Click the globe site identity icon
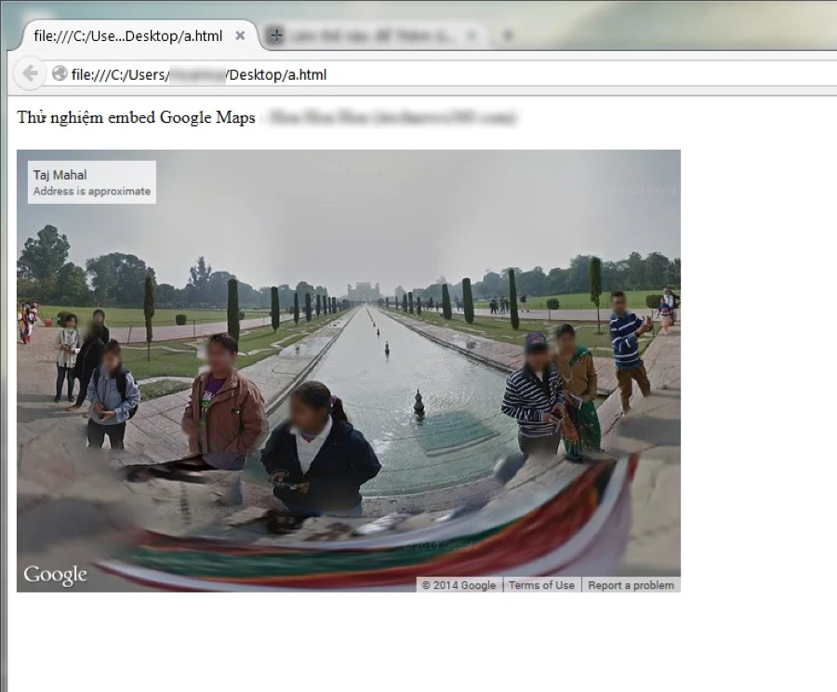Screen dimensions: 837x692 (x=60, y=73)
